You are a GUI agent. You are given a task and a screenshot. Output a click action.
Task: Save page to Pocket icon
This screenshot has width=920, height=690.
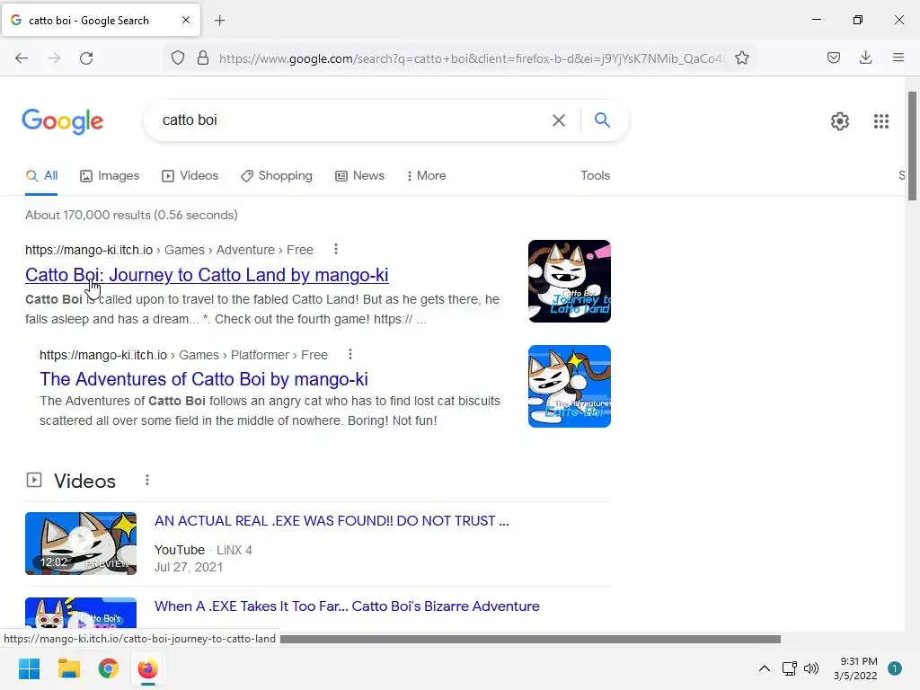tap(833, 57)
